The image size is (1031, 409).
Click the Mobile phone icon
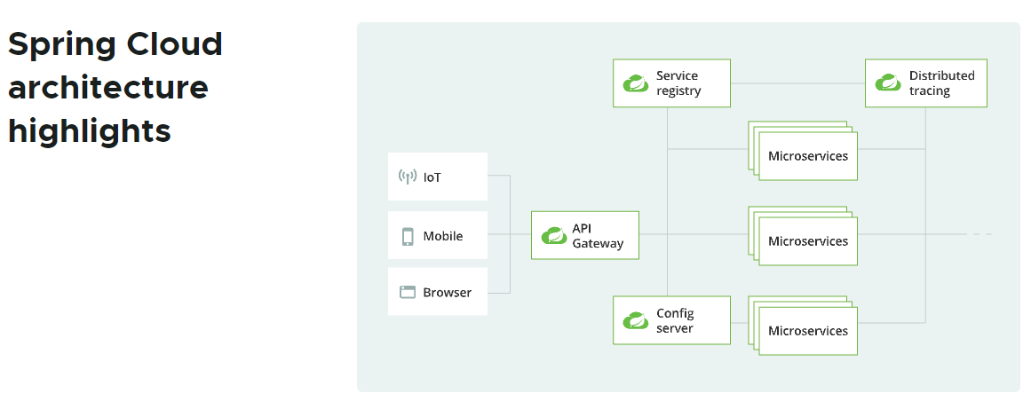[x=408, y=236]
